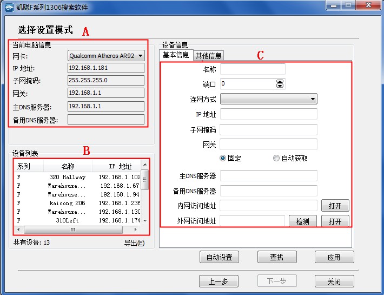This screenshot has width=384, height=295.
Task: Click the device 子网掩码 input field
Action: [269, 129]
